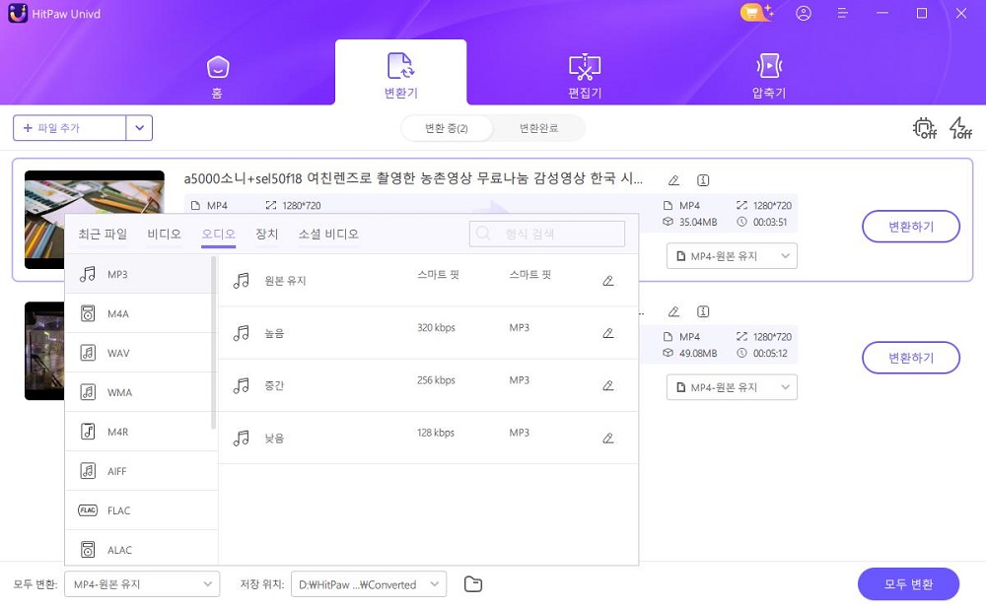Toggle the lightning conversion off switch
This screenshot has height=607, width=986.
pos(958,128)
